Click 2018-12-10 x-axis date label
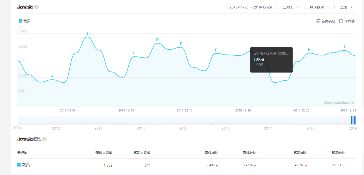 tap(126, 110)
